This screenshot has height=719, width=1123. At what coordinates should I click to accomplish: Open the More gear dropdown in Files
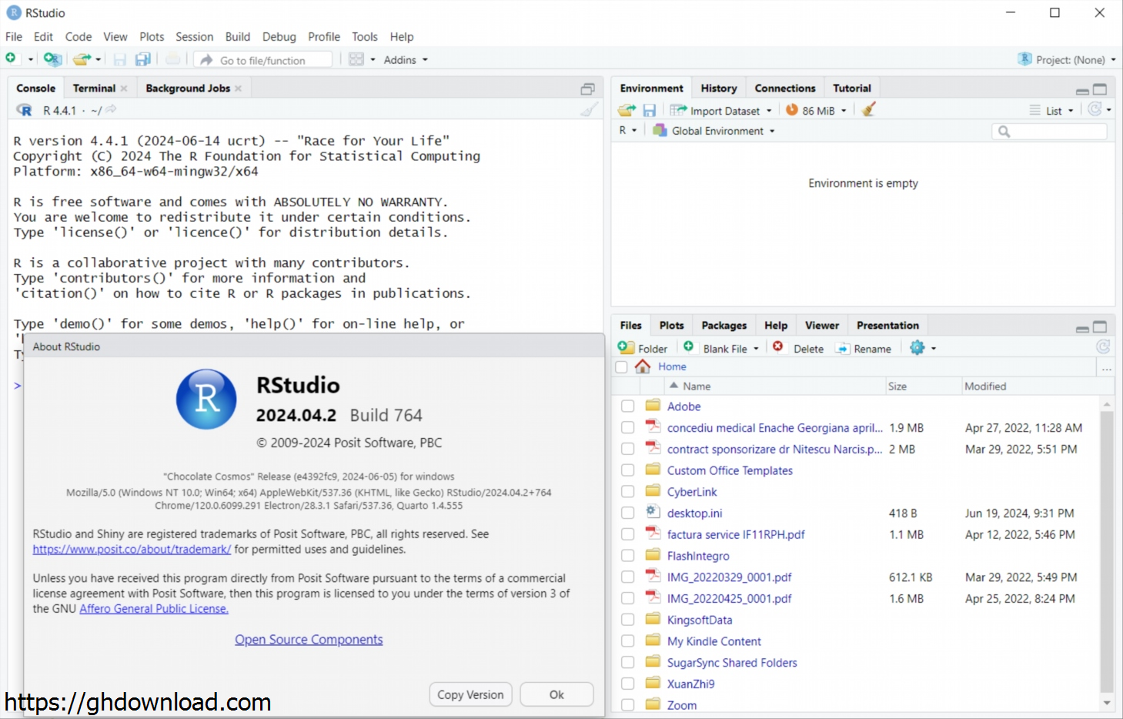(923, 348)
